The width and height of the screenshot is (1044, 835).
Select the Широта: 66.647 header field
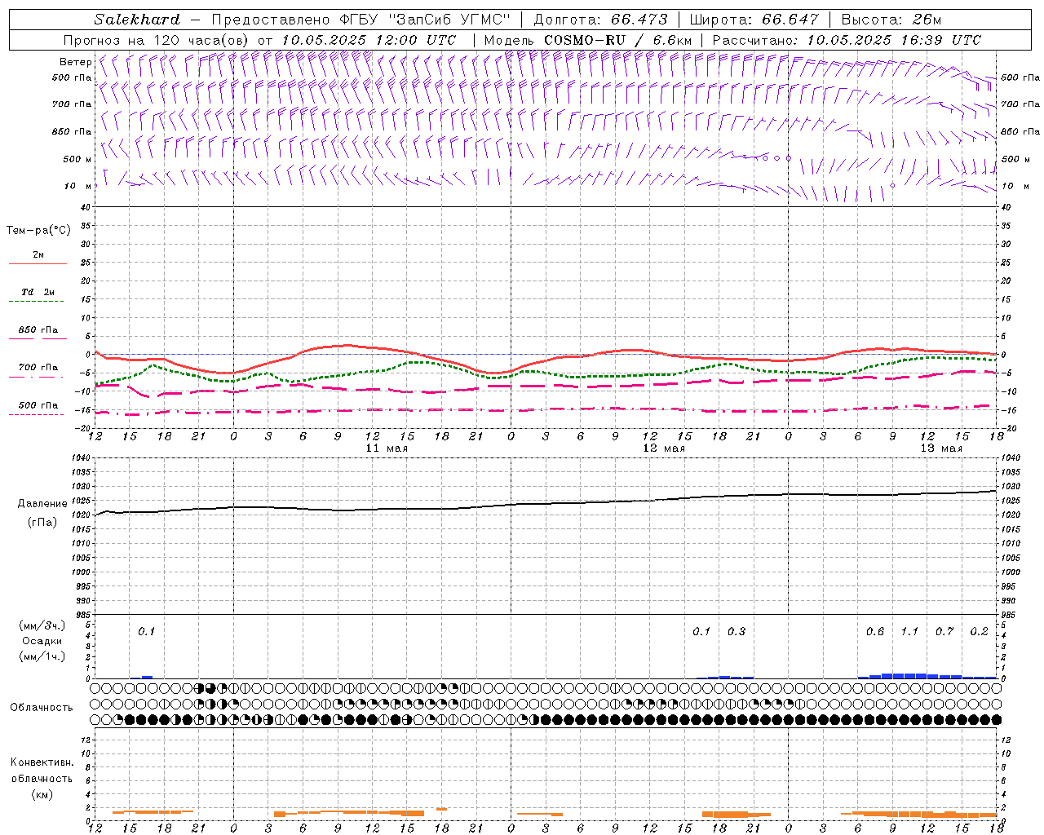pos(754,20)
